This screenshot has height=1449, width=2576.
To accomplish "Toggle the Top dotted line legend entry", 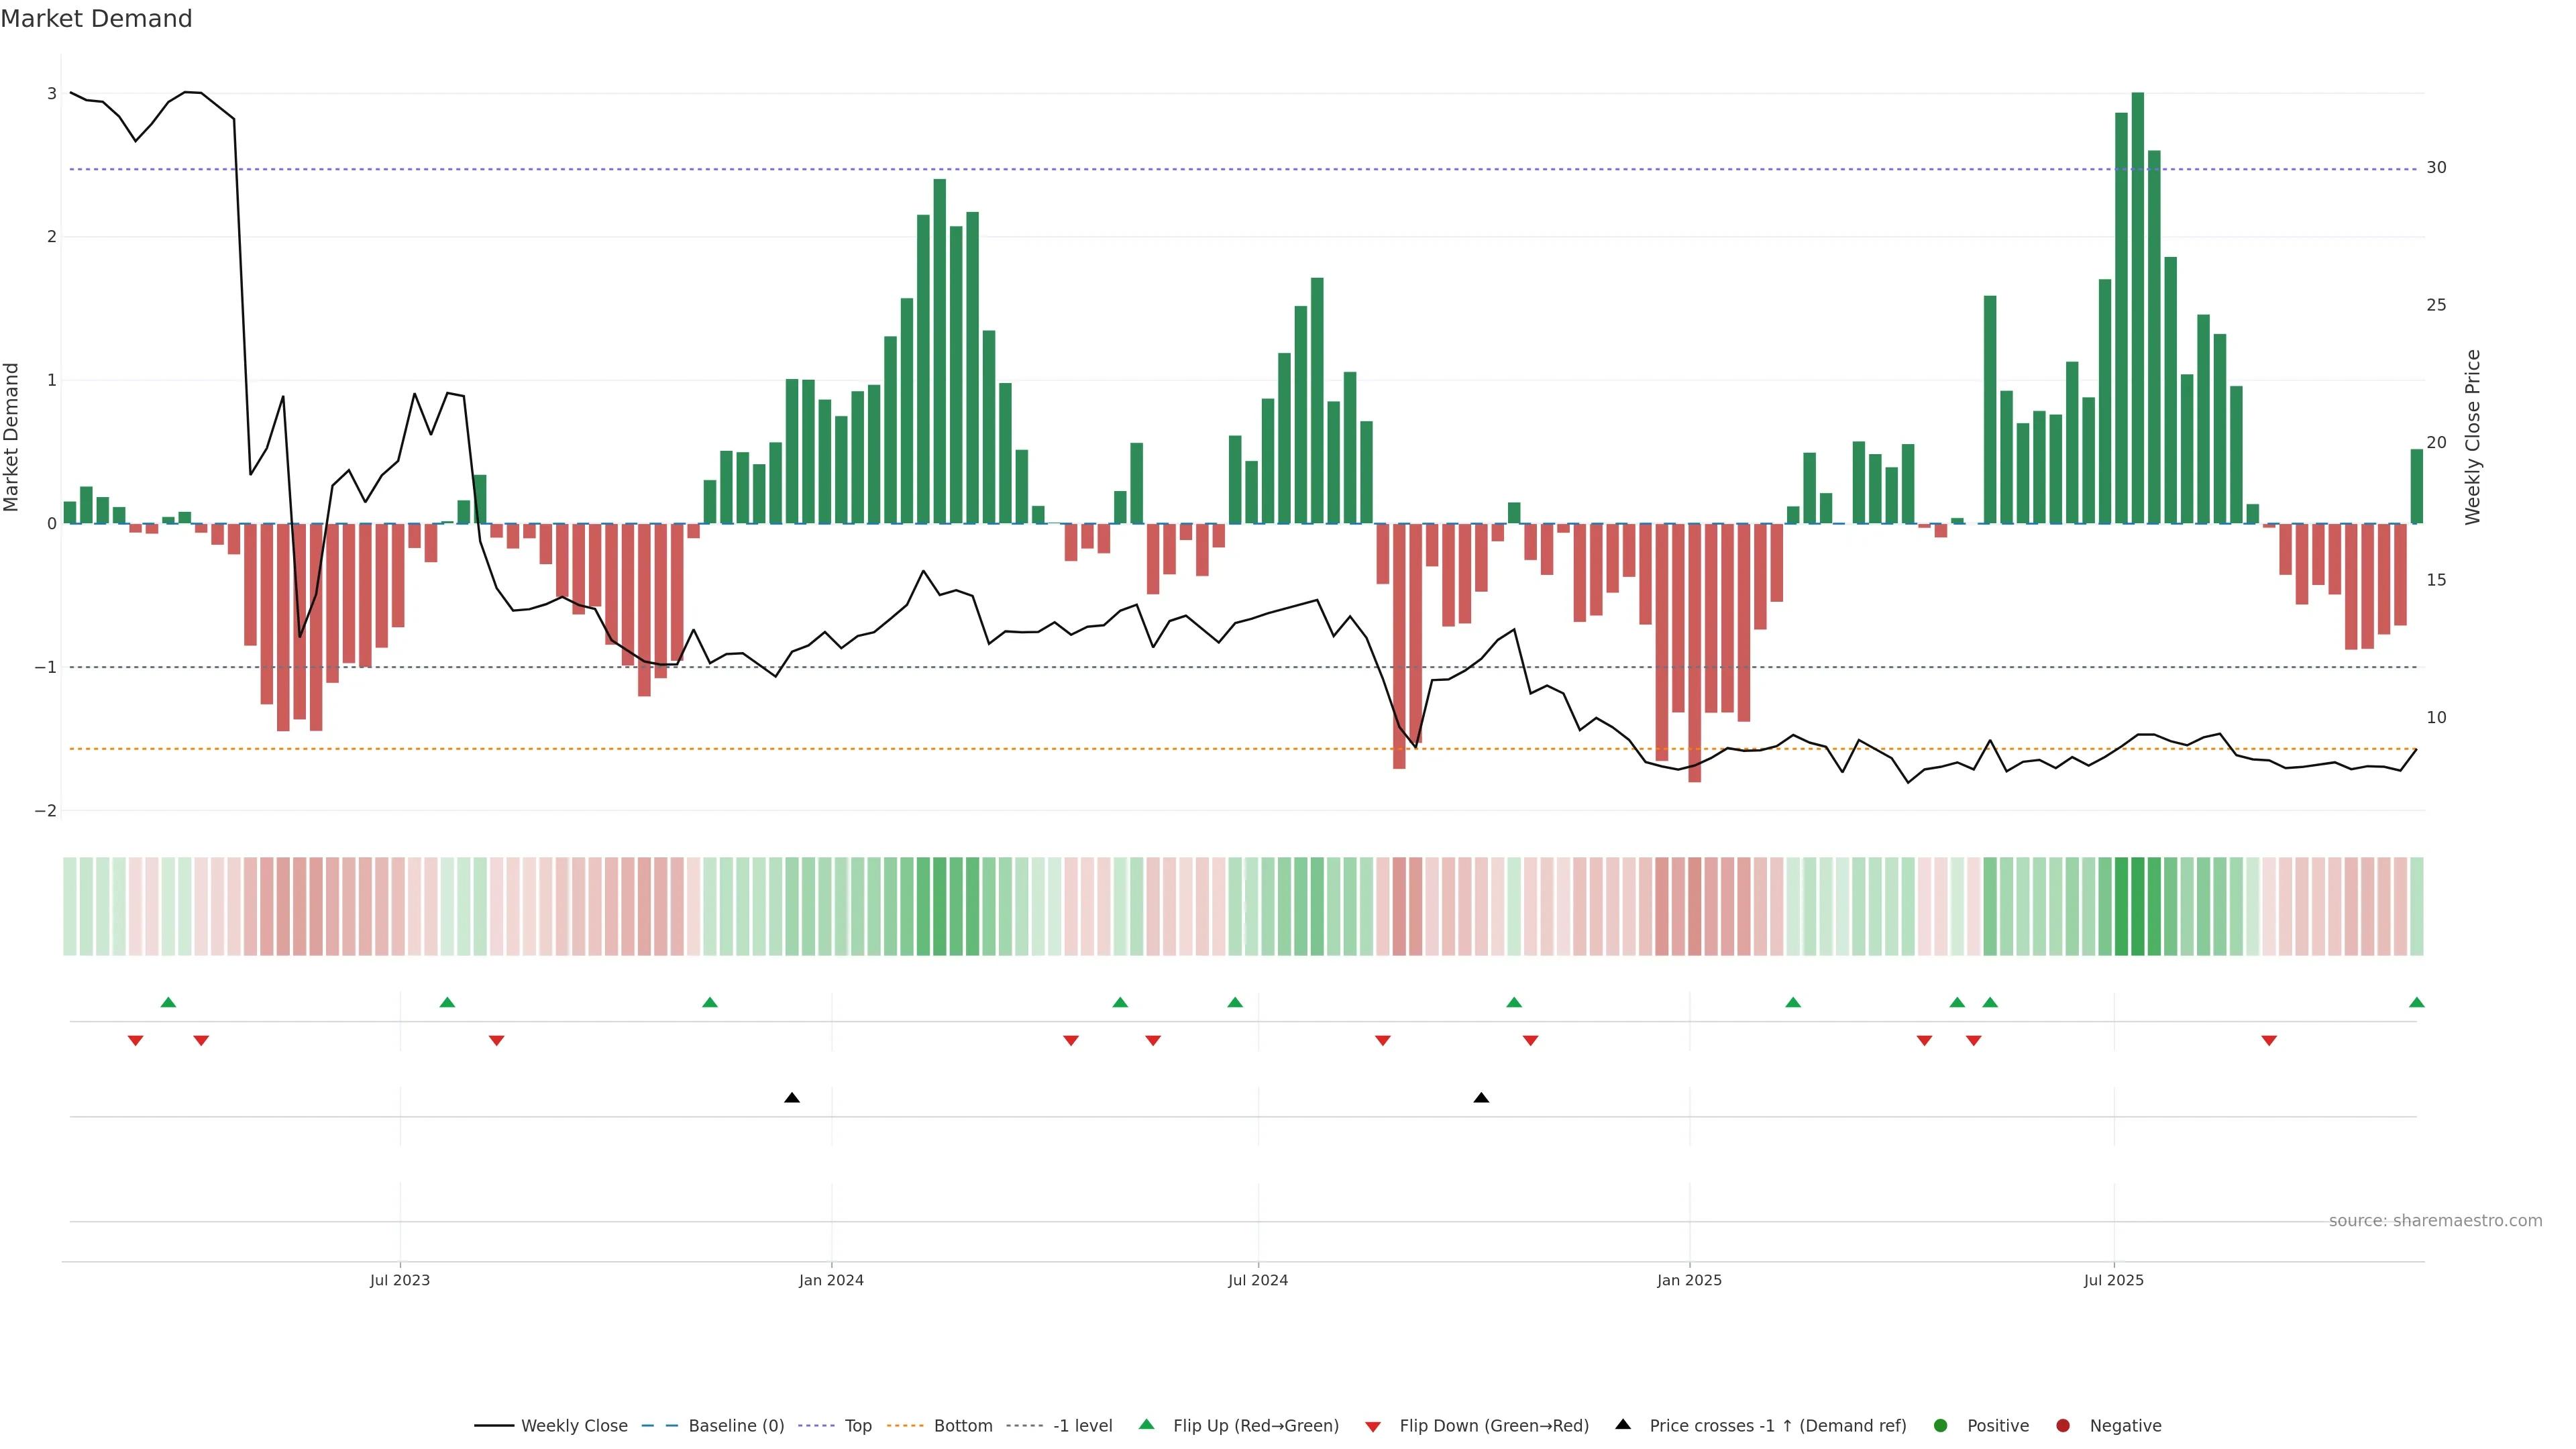I will (x=857, y=1425).
